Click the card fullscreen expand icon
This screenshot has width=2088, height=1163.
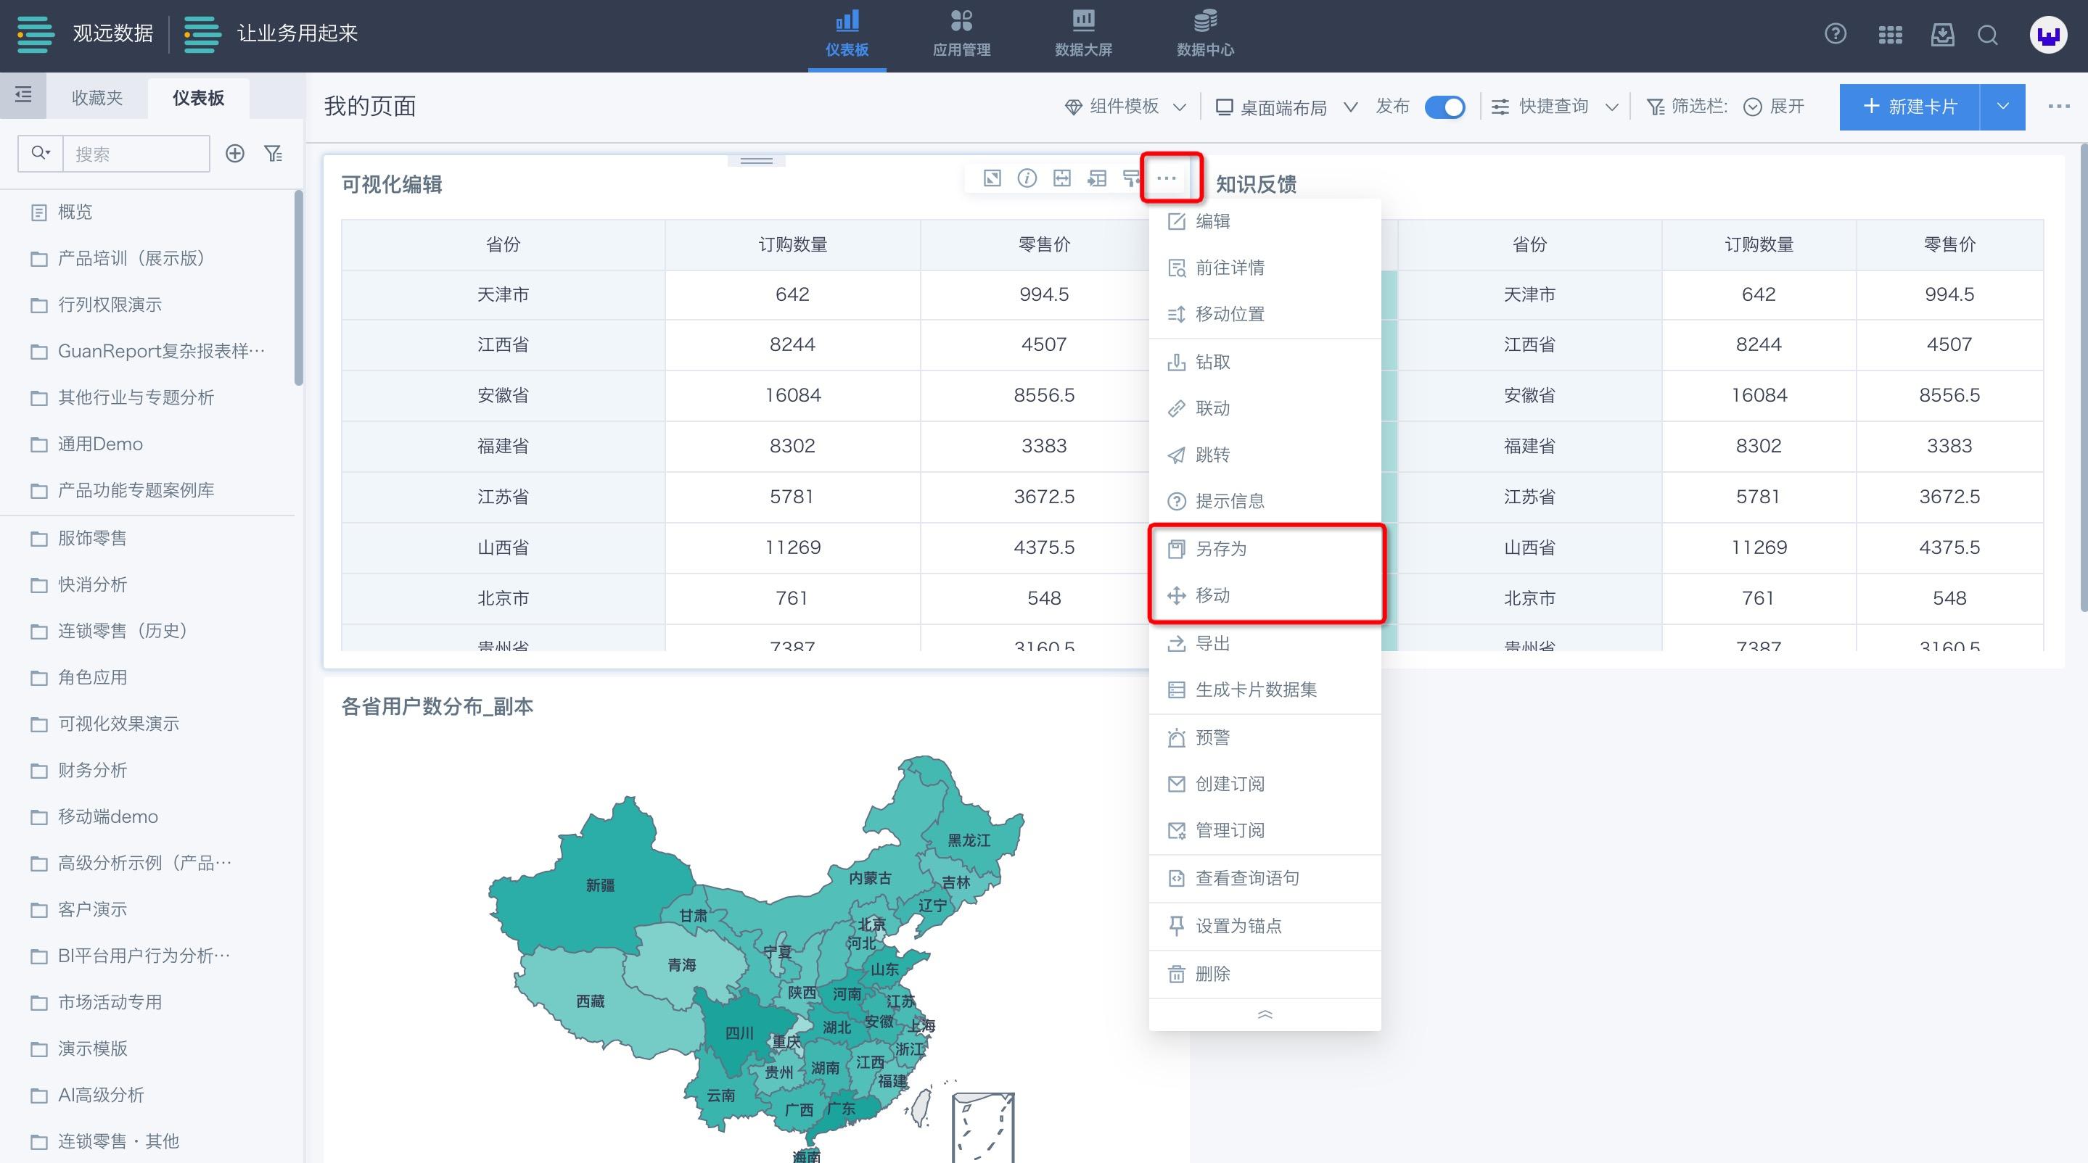coord(992,178)
